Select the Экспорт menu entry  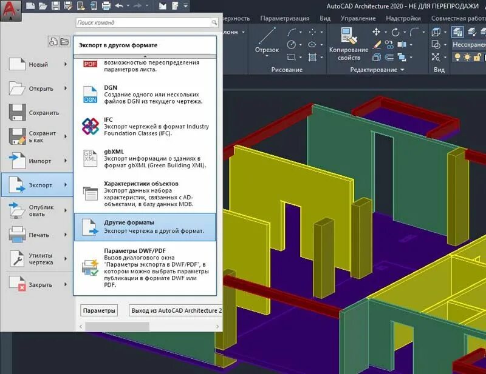[37, 185]
